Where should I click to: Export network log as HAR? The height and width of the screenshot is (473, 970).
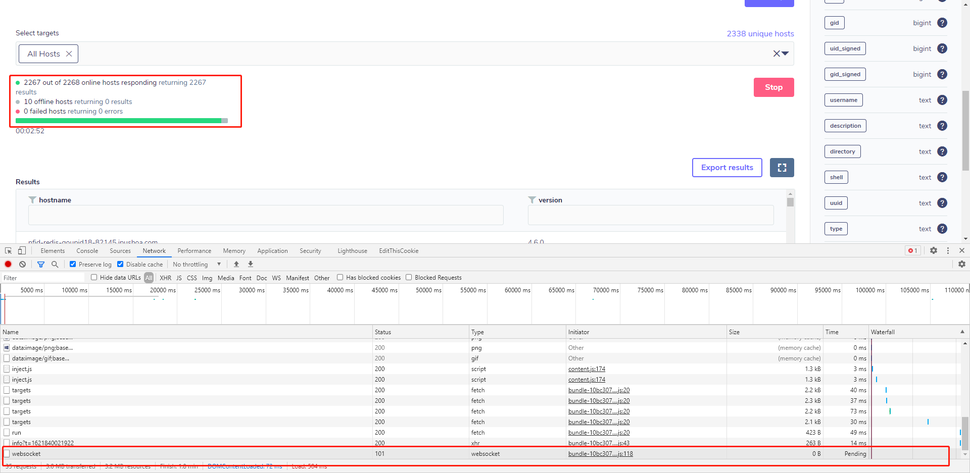[250, 264]
